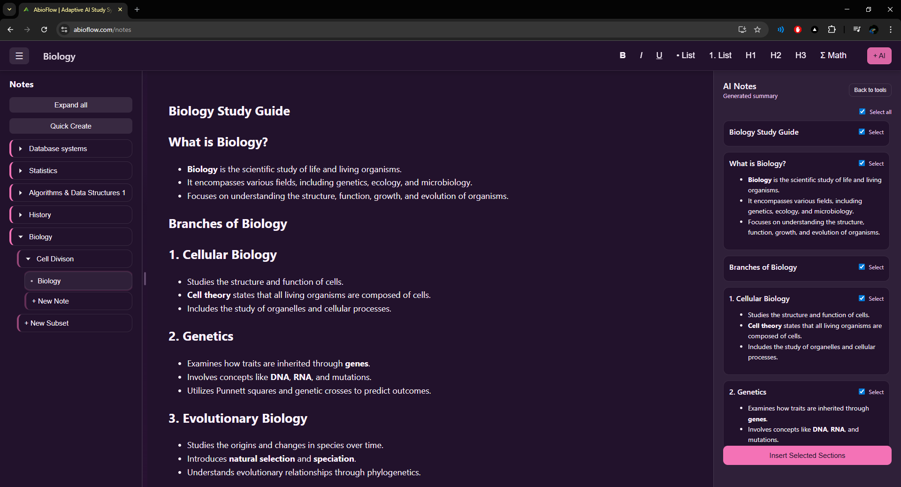901x487 pixels.
Task: Click the Insert Selected Sections button
Action: 807,455
